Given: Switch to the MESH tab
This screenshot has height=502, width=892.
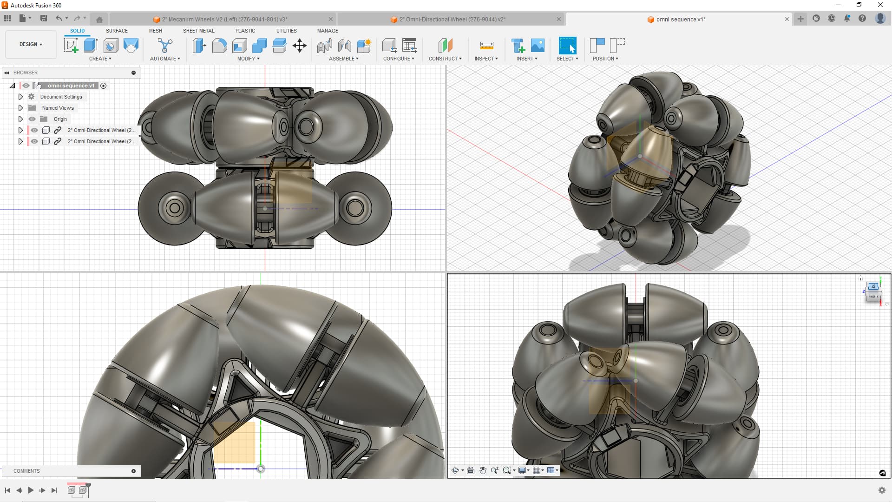Looking at the screenshot, I should click(x=156, y=31).
